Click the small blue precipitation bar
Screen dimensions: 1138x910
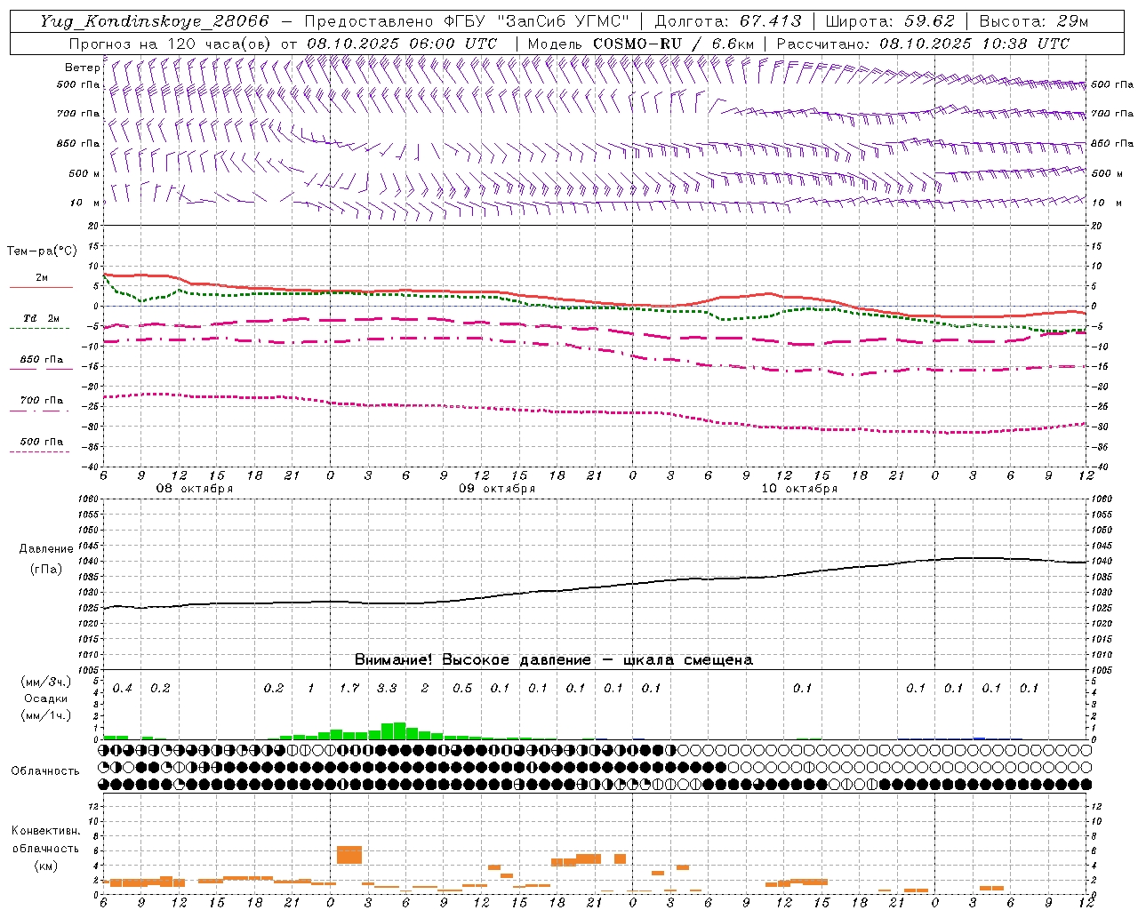979,738
